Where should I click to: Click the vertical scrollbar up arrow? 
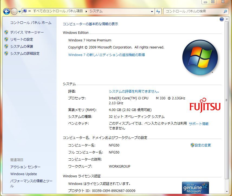(x=227, y=19)
